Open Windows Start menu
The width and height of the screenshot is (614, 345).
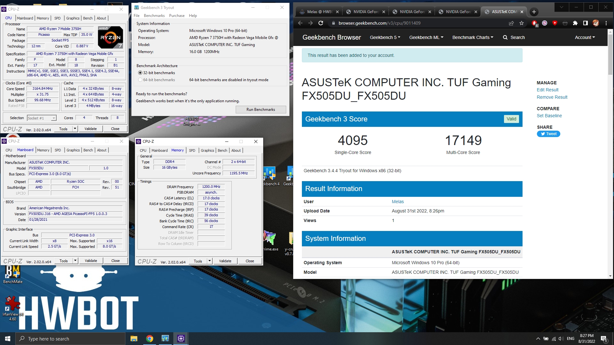point(8,339)
